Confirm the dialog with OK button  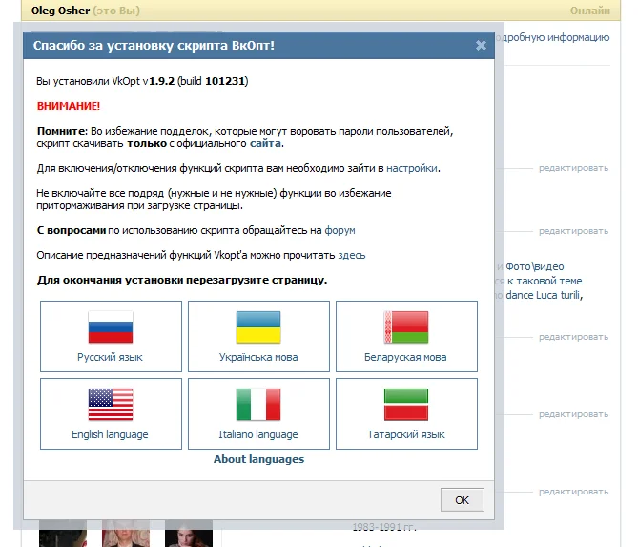[463, 500]
